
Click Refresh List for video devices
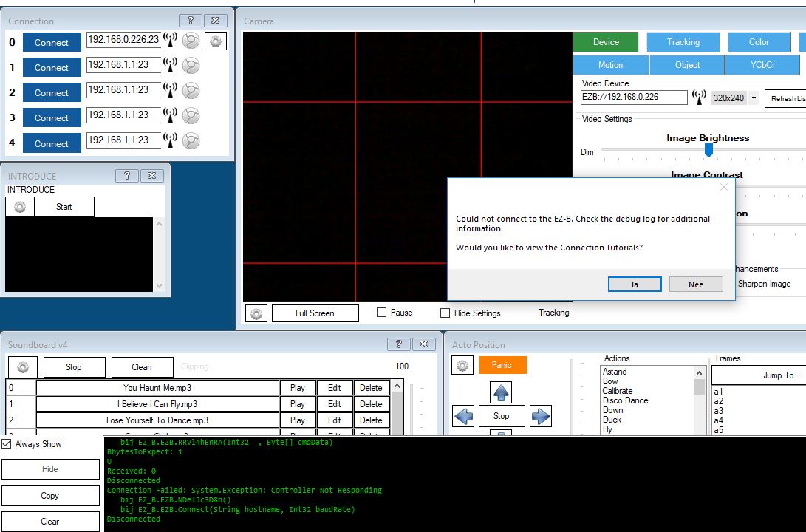tap(785, 98)
